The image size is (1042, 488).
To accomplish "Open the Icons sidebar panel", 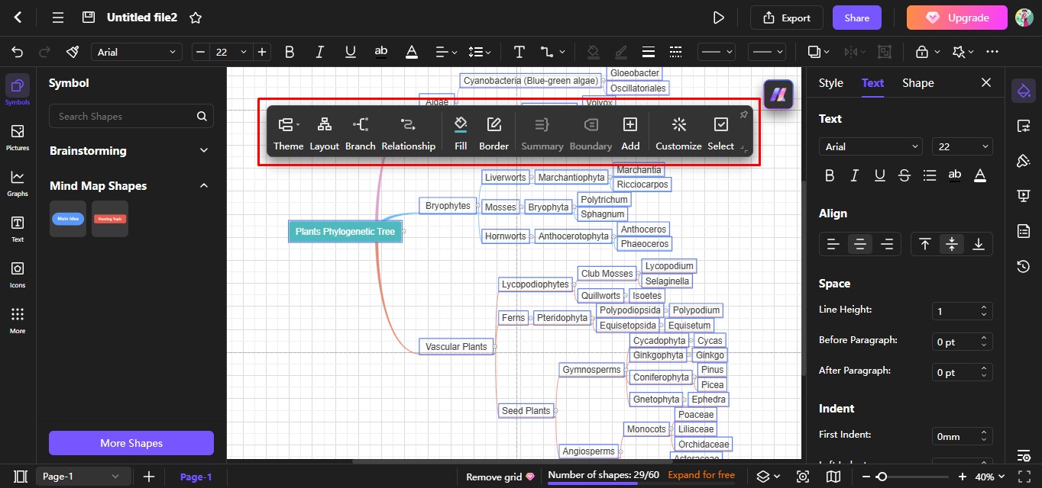I will tap(18, 274).
